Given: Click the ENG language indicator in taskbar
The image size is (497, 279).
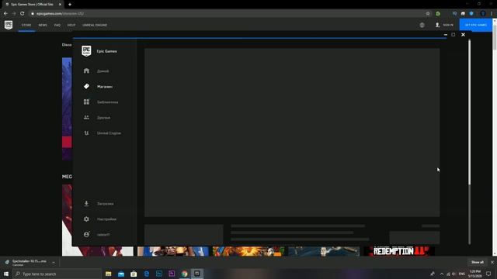Looking at the screenshot, I should (x=462, y=274).
